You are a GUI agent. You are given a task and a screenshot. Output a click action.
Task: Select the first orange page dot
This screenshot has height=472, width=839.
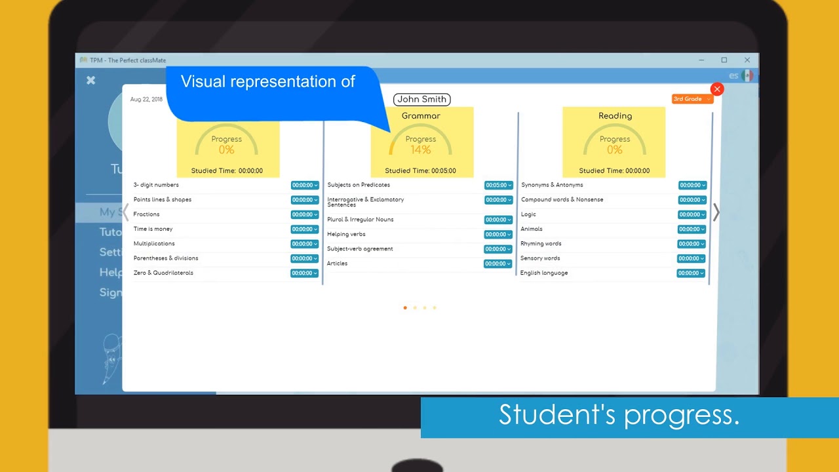[x=405, y=307]
